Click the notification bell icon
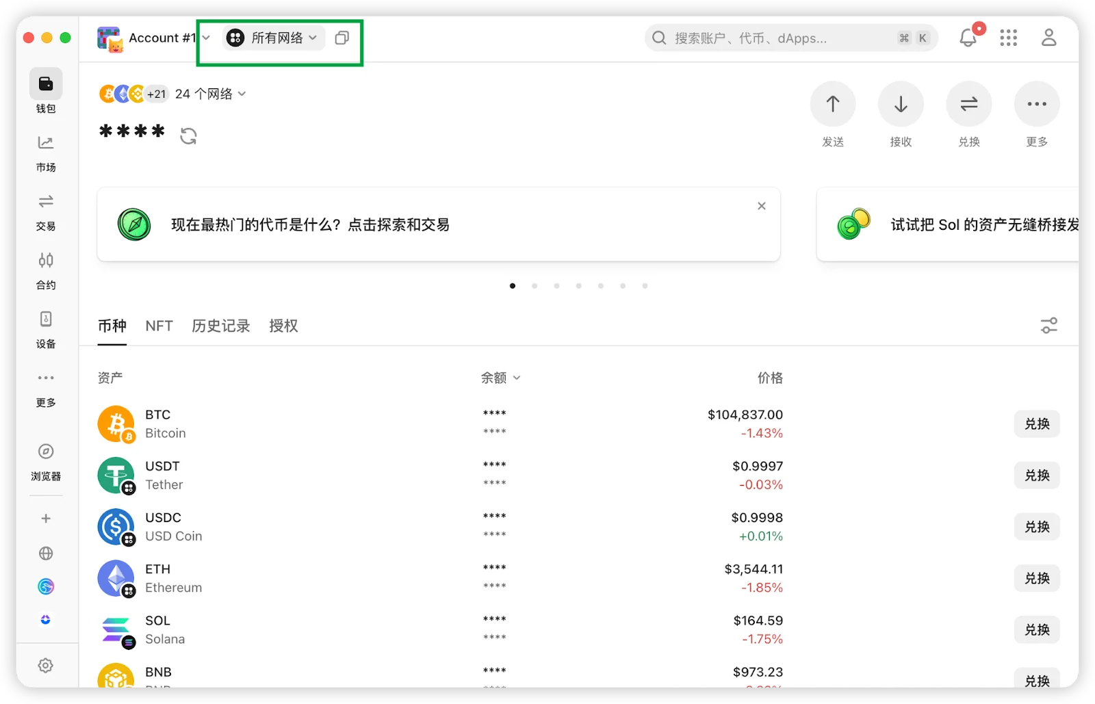 [x=968, y=38]
